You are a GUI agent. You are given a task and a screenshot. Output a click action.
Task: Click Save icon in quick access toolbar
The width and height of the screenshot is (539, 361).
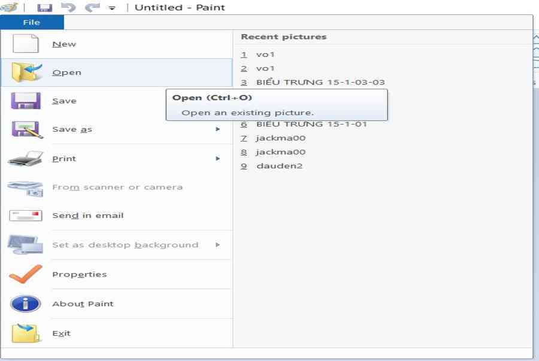pos(44,8)
